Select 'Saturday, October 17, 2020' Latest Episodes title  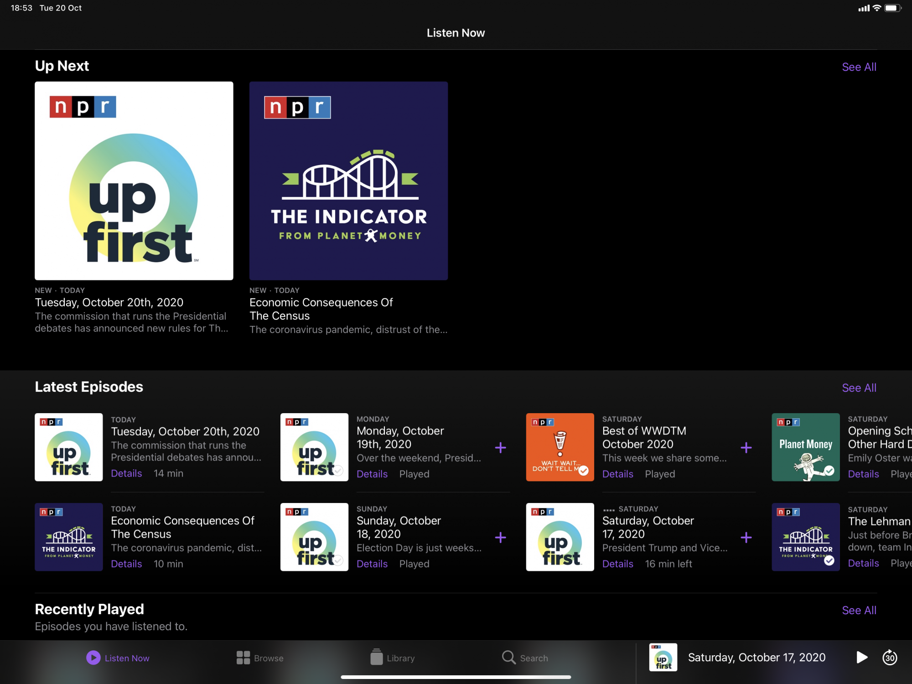click(648, 527)
